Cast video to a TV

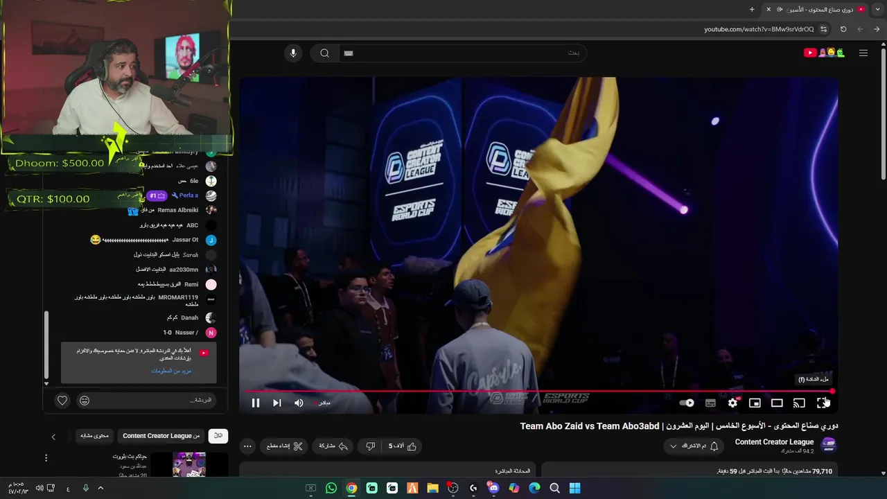click(799, 403)
